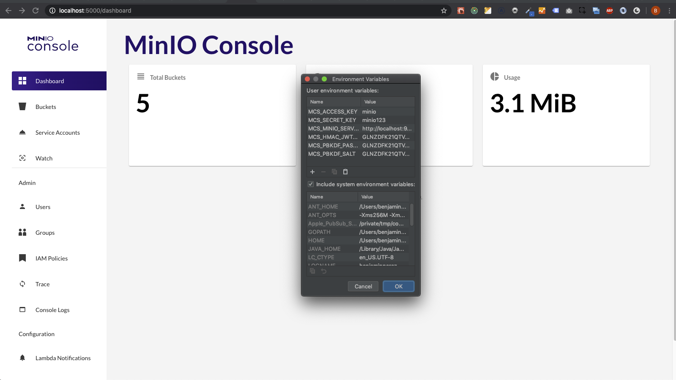Select the JAVA_HOME system variable
Viewport: 676px width, 380px height.
(358, 249)
